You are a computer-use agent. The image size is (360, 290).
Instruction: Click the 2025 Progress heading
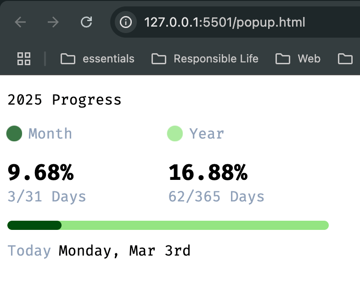(64, 100)
